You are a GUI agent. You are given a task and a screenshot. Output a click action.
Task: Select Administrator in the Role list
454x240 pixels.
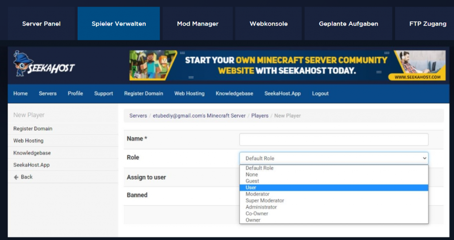click(x=334, y=207)
